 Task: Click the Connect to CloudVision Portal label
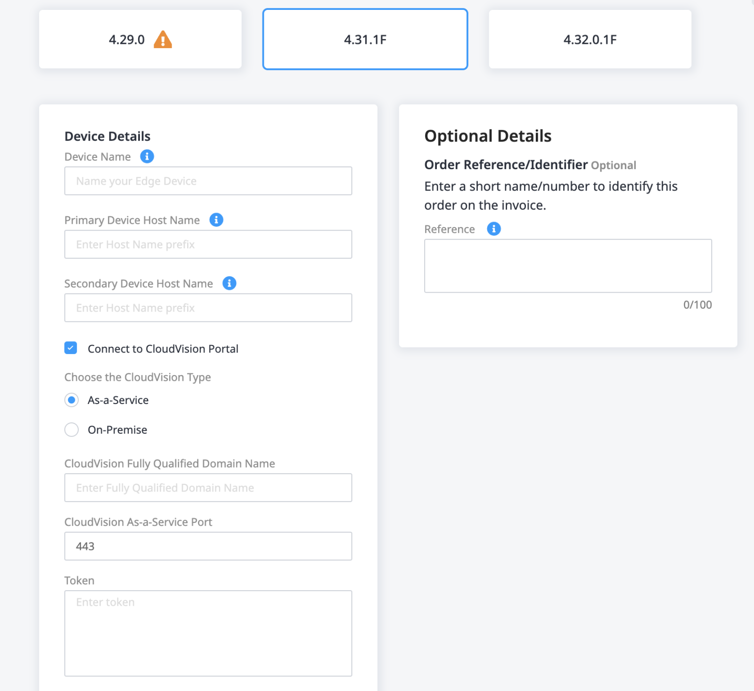pos(163,349)
